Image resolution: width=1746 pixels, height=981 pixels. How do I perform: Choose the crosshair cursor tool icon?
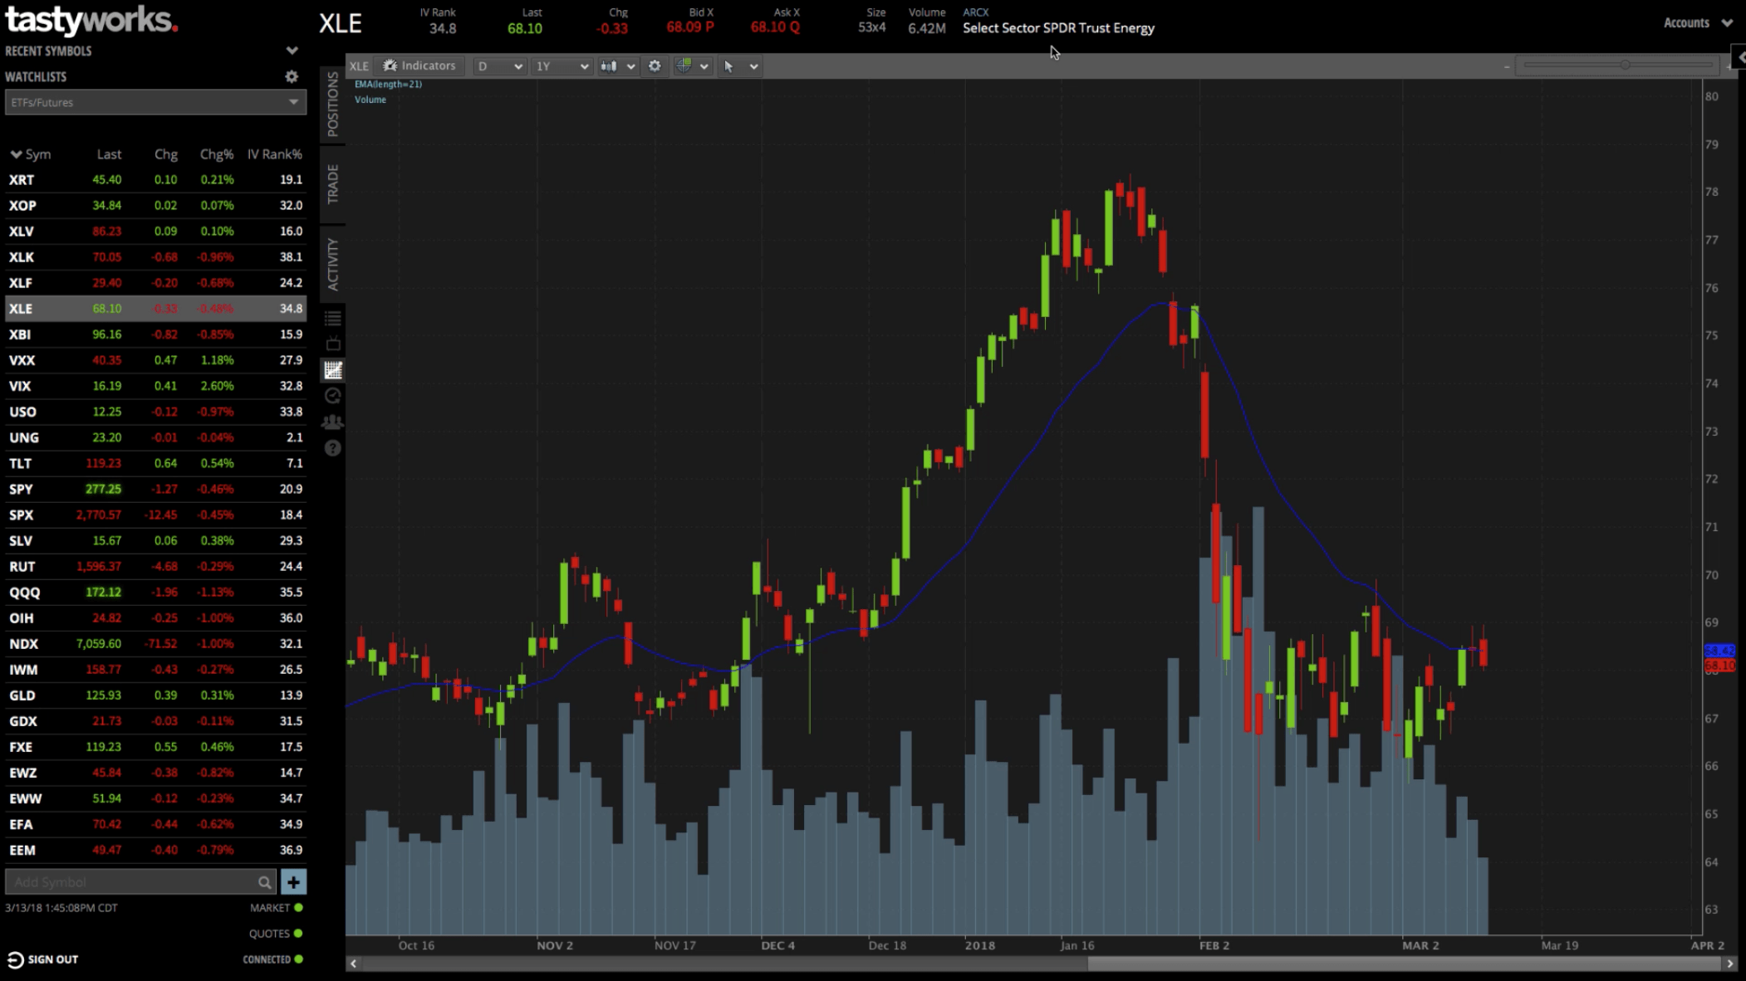point(684,66)
